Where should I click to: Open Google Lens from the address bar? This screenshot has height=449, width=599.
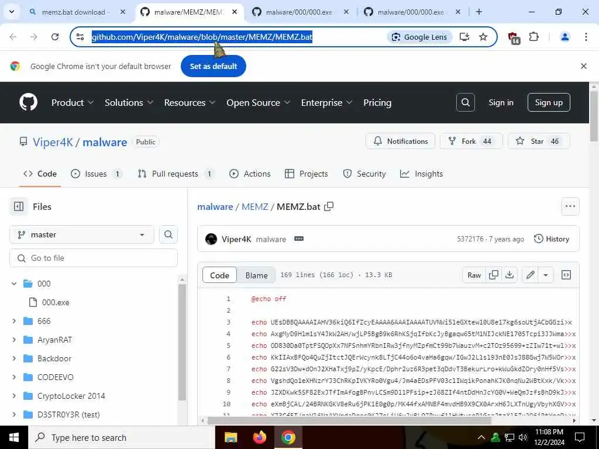pyautogui.click(x=419, y=37)
